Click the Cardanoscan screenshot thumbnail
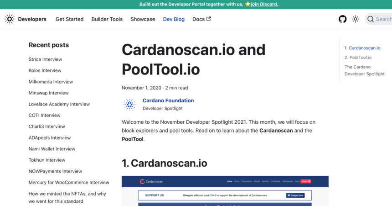This screenshot has height=206, width=392. tap(225, 191)
